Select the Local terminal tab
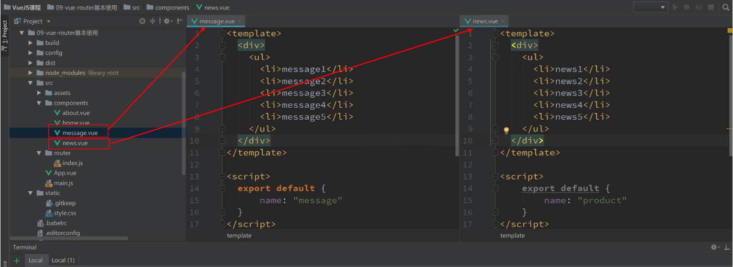This screenshot has width=733, height=267. tap(35, 260)
